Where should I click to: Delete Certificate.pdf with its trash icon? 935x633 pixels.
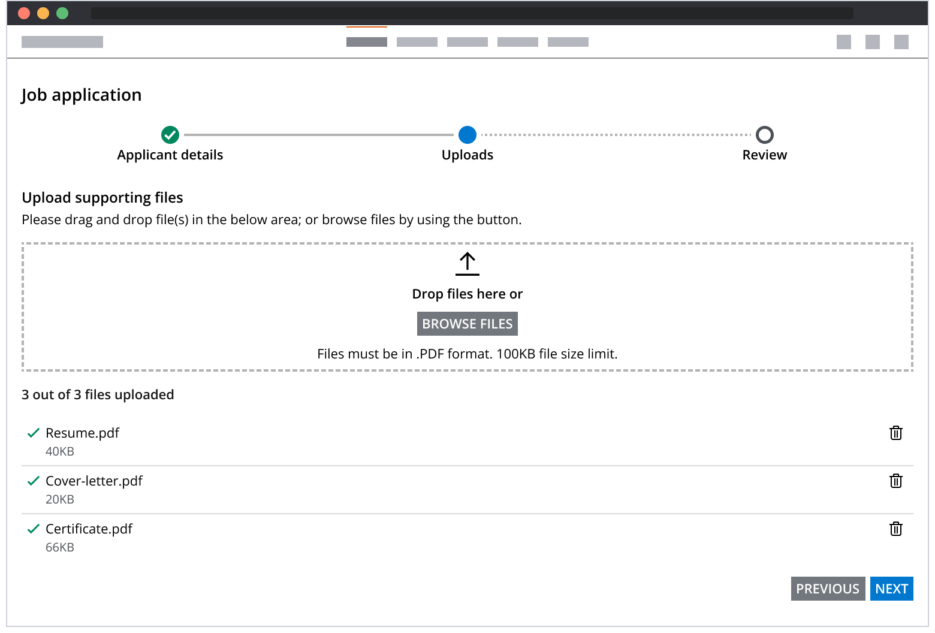point(896,529)
